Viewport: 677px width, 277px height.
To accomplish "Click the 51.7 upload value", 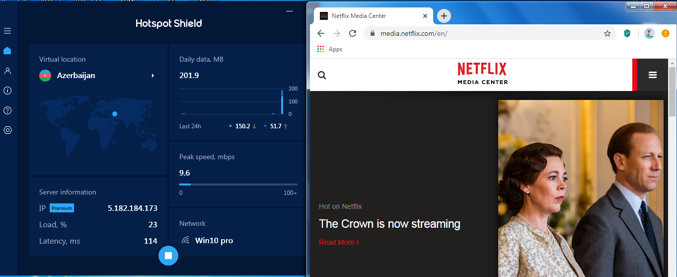I will 276,126.
